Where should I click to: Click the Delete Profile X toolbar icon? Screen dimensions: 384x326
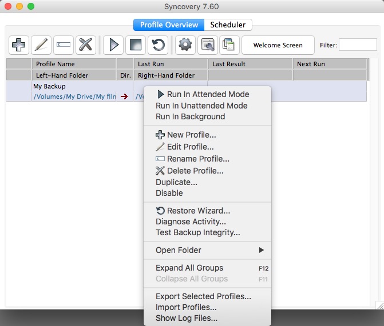(x=86, y=45)
